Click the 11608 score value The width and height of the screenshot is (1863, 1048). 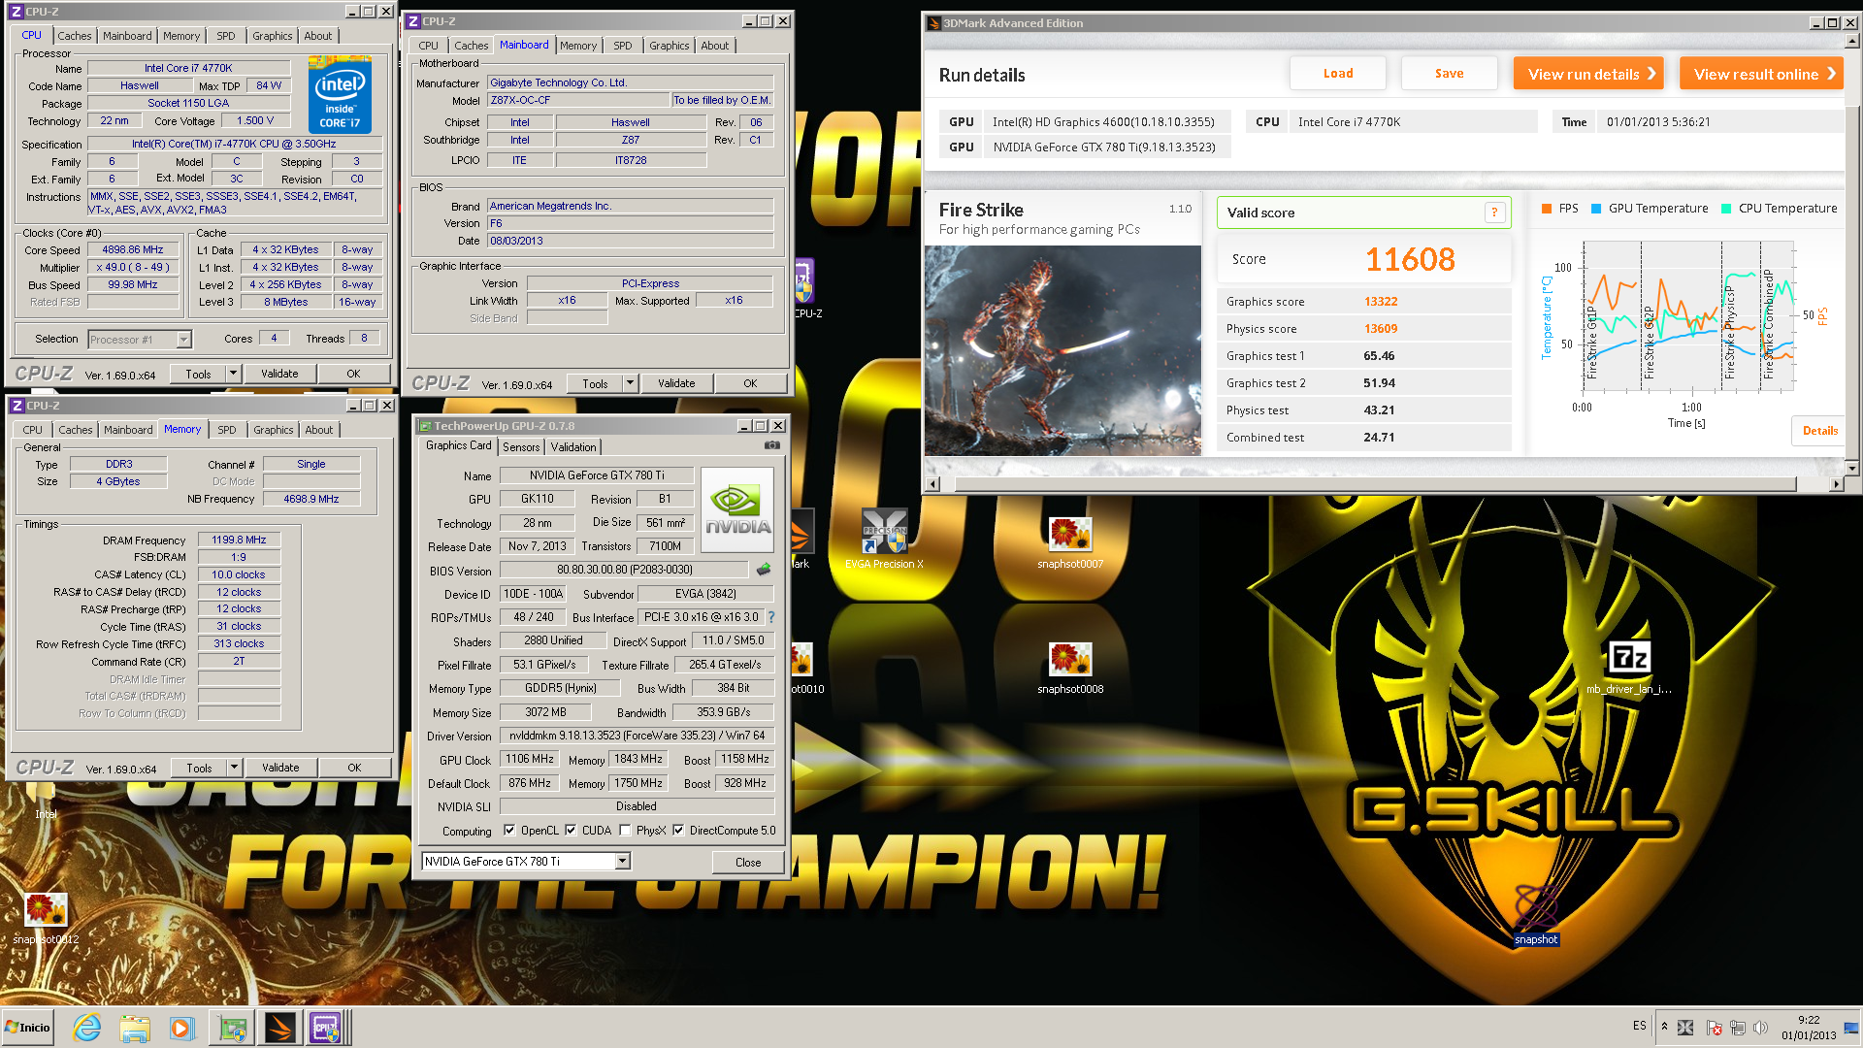1410,260
